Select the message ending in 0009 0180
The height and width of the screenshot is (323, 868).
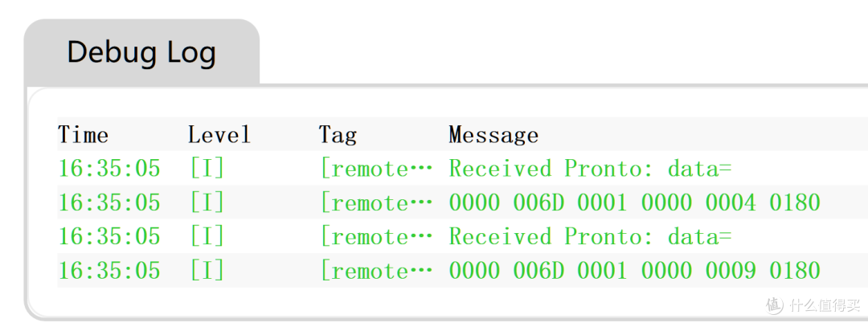click(x=634, y=271)
